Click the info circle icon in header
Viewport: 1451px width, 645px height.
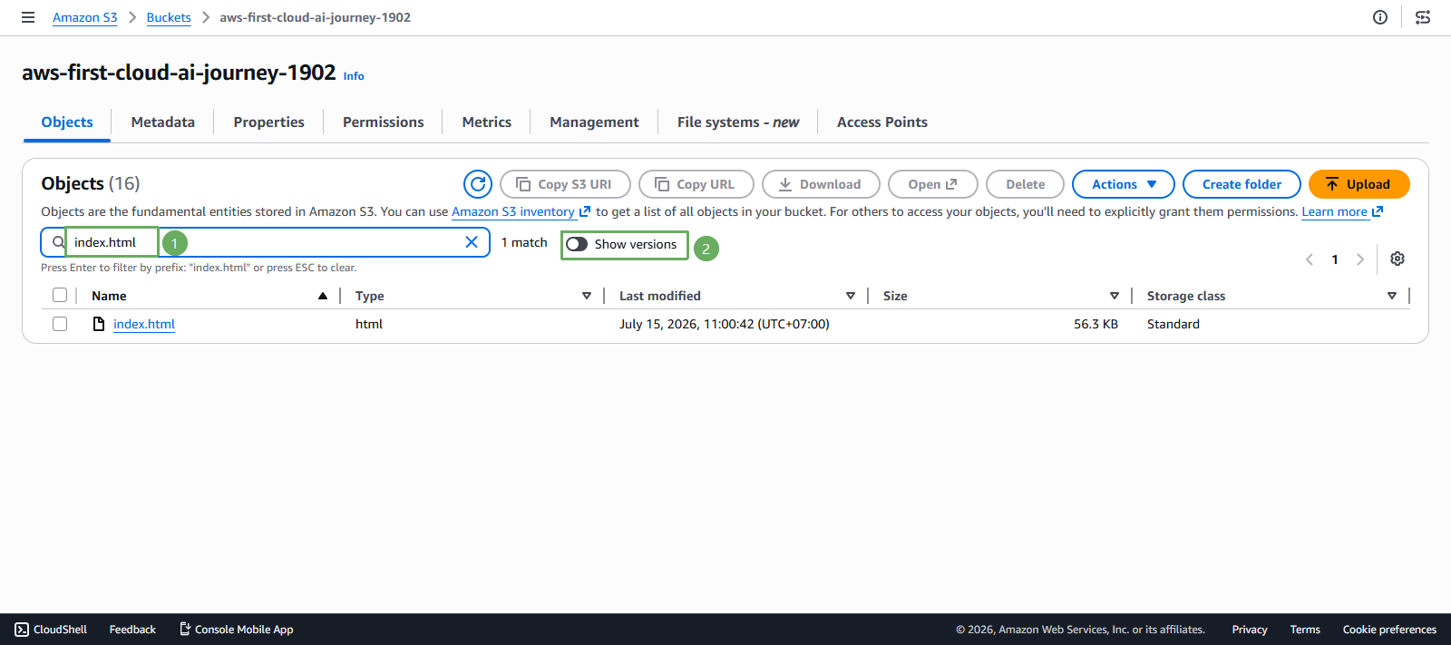(1380, 17)
